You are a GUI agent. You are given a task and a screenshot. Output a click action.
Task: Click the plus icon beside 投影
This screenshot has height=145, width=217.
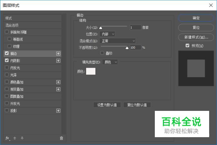[58, 111]
